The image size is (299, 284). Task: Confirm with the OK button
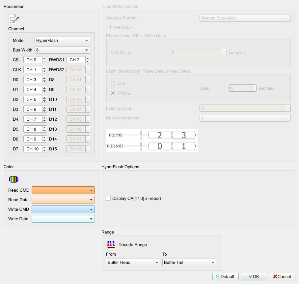pyautogui.click(x=254, y=276)
